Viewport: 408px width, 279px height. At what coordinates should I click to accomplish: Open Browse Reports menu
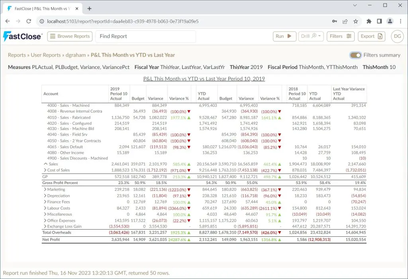(x=70, y=36)
